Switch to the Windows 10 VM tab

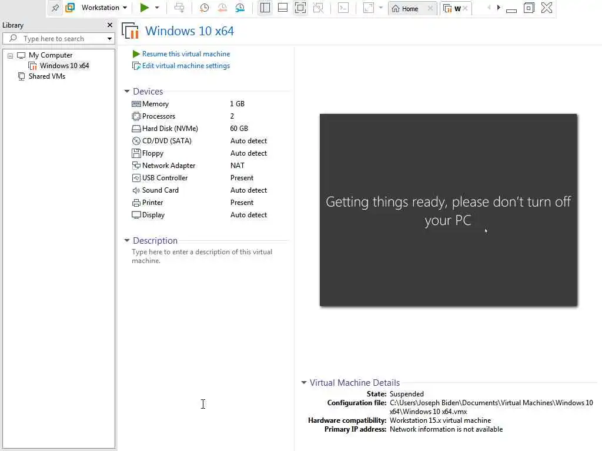(452, 8)
